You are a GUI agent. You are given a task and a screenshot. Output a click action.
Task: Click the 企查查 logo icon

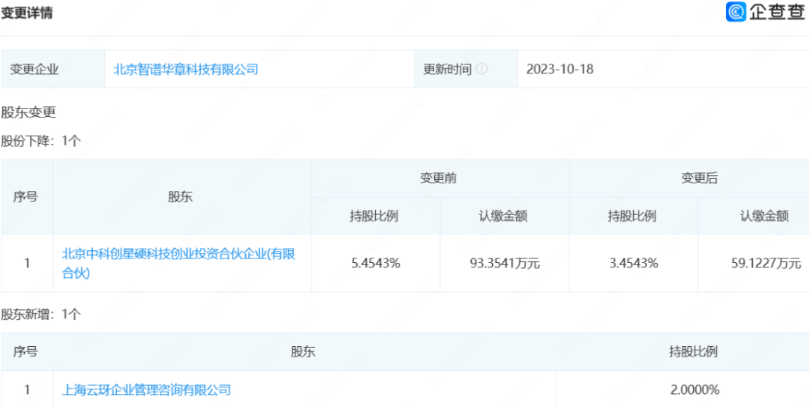[x=736, y=12]
